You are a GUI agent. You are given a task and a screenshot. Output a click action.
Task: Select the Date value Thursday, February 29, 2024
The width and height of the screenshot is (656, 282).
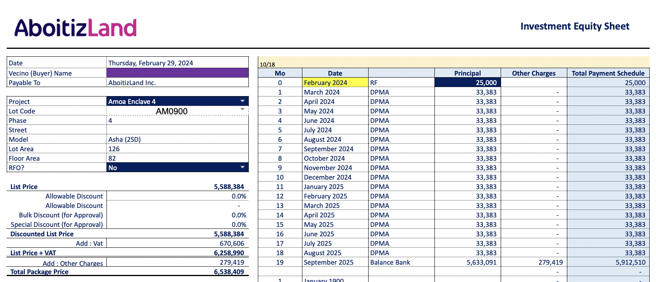click(x=151, y=63)
